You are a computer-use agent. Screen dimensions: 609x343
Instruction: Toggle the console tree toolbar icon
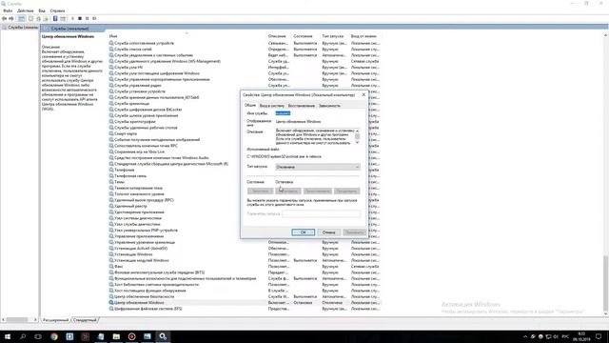(x=22, y=18)
